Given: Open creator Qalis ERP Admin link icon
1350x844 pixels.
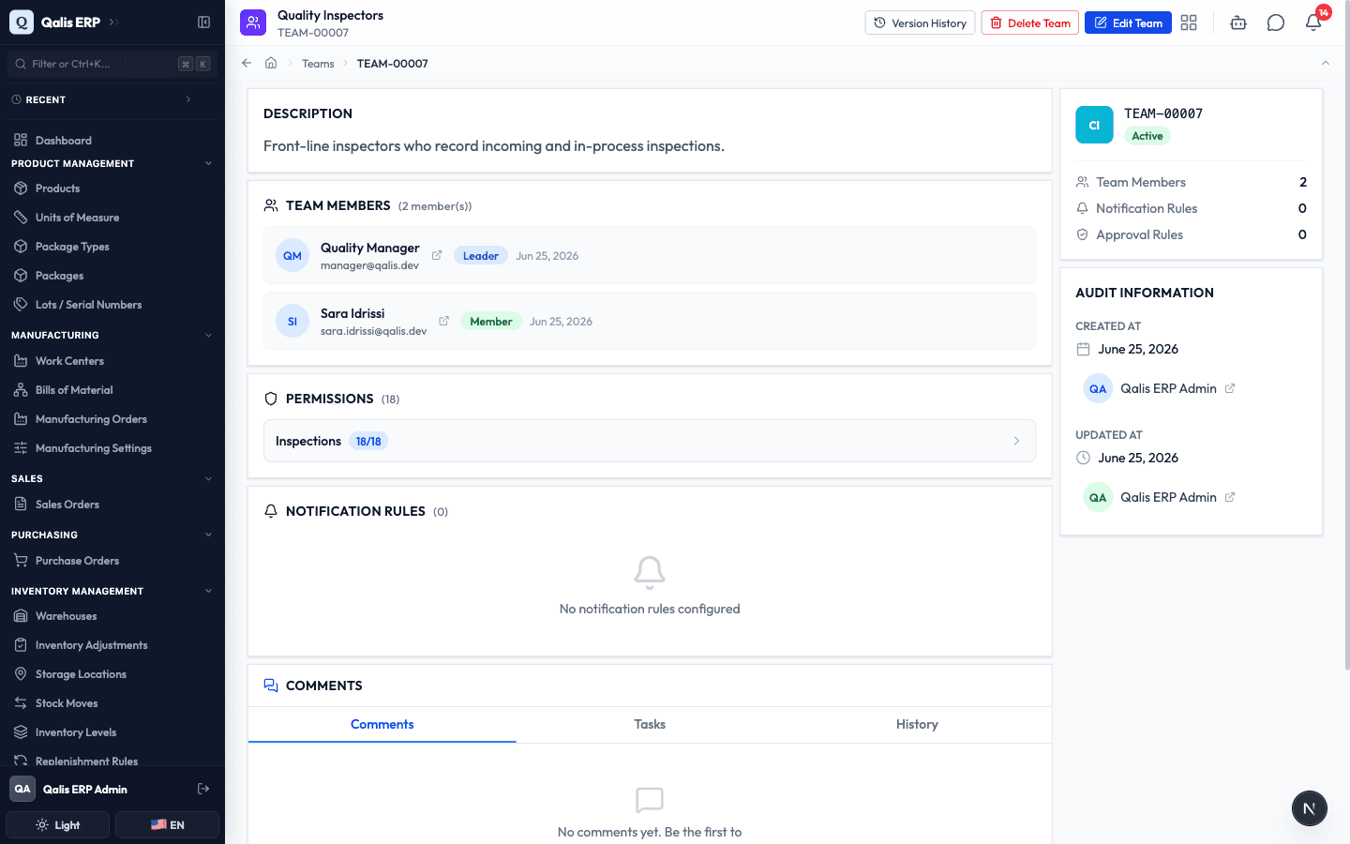Looking at the screenshot, I should [x=1230, y=388].
